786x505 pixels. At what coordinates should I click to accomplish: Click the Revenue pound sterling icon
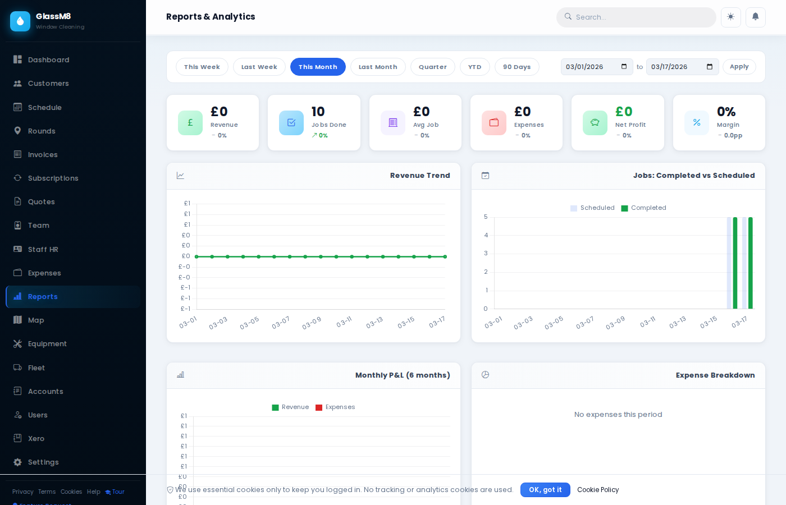pyautogui.click(x=190, y=123)
